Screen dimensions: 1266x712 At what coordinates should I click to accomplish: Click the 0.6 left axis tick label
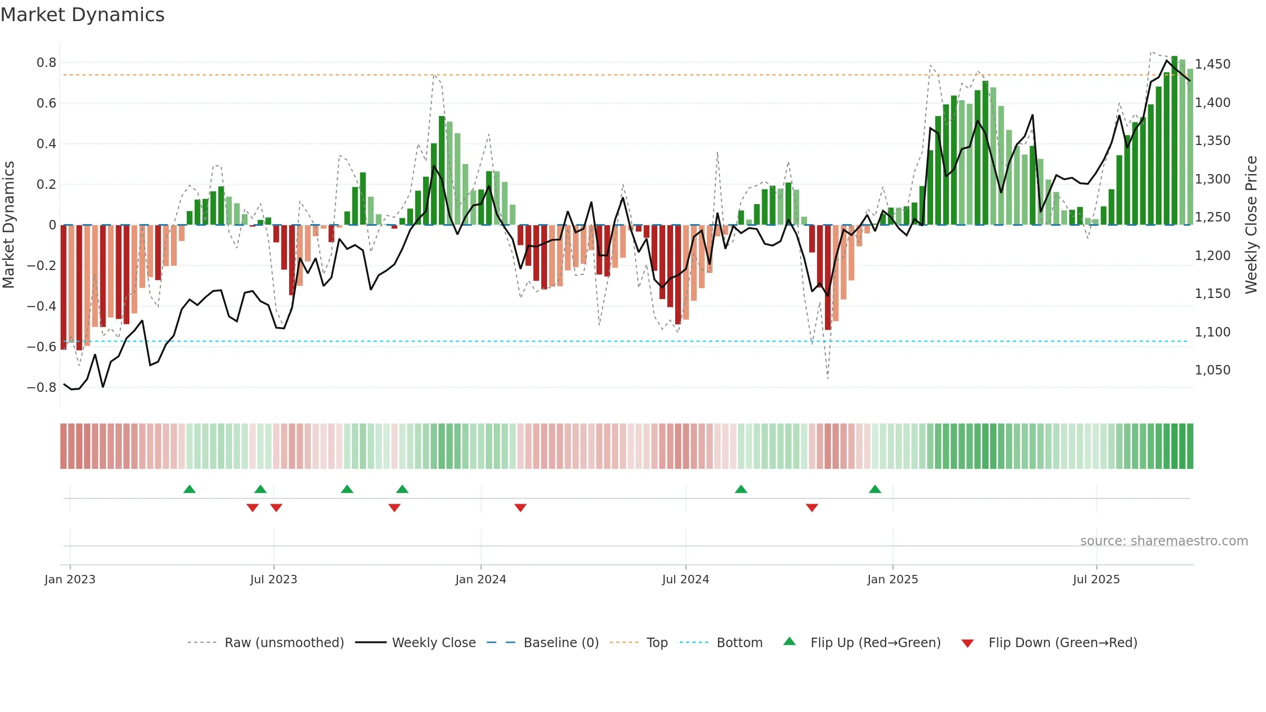[x=46, y=103]
